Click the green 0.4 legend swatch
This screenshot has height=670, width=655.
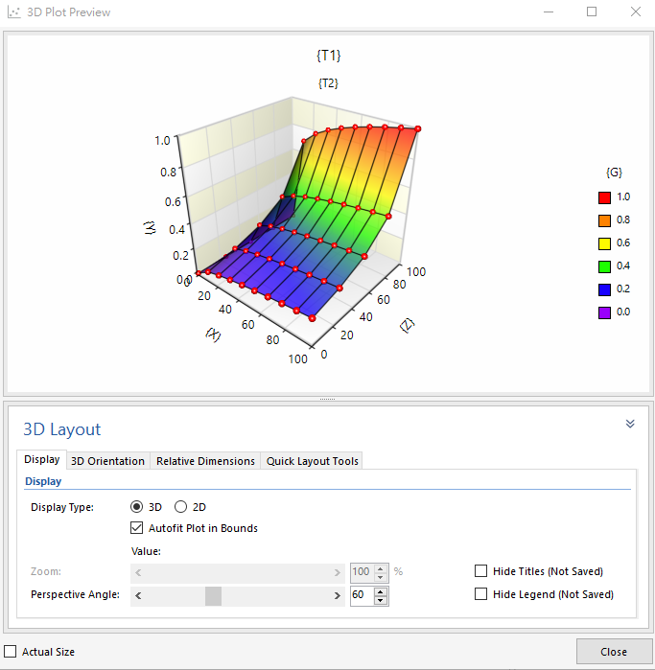coord(604,267)
